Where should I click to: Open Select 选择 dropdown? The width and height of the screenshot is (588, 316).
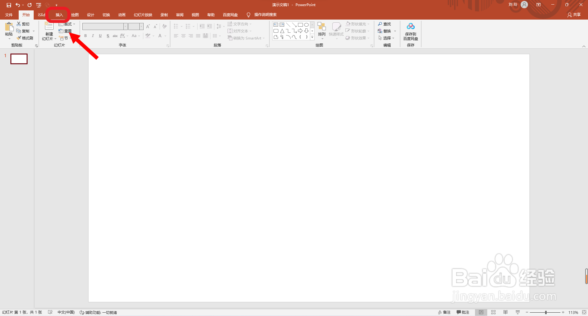coord(386,38)
